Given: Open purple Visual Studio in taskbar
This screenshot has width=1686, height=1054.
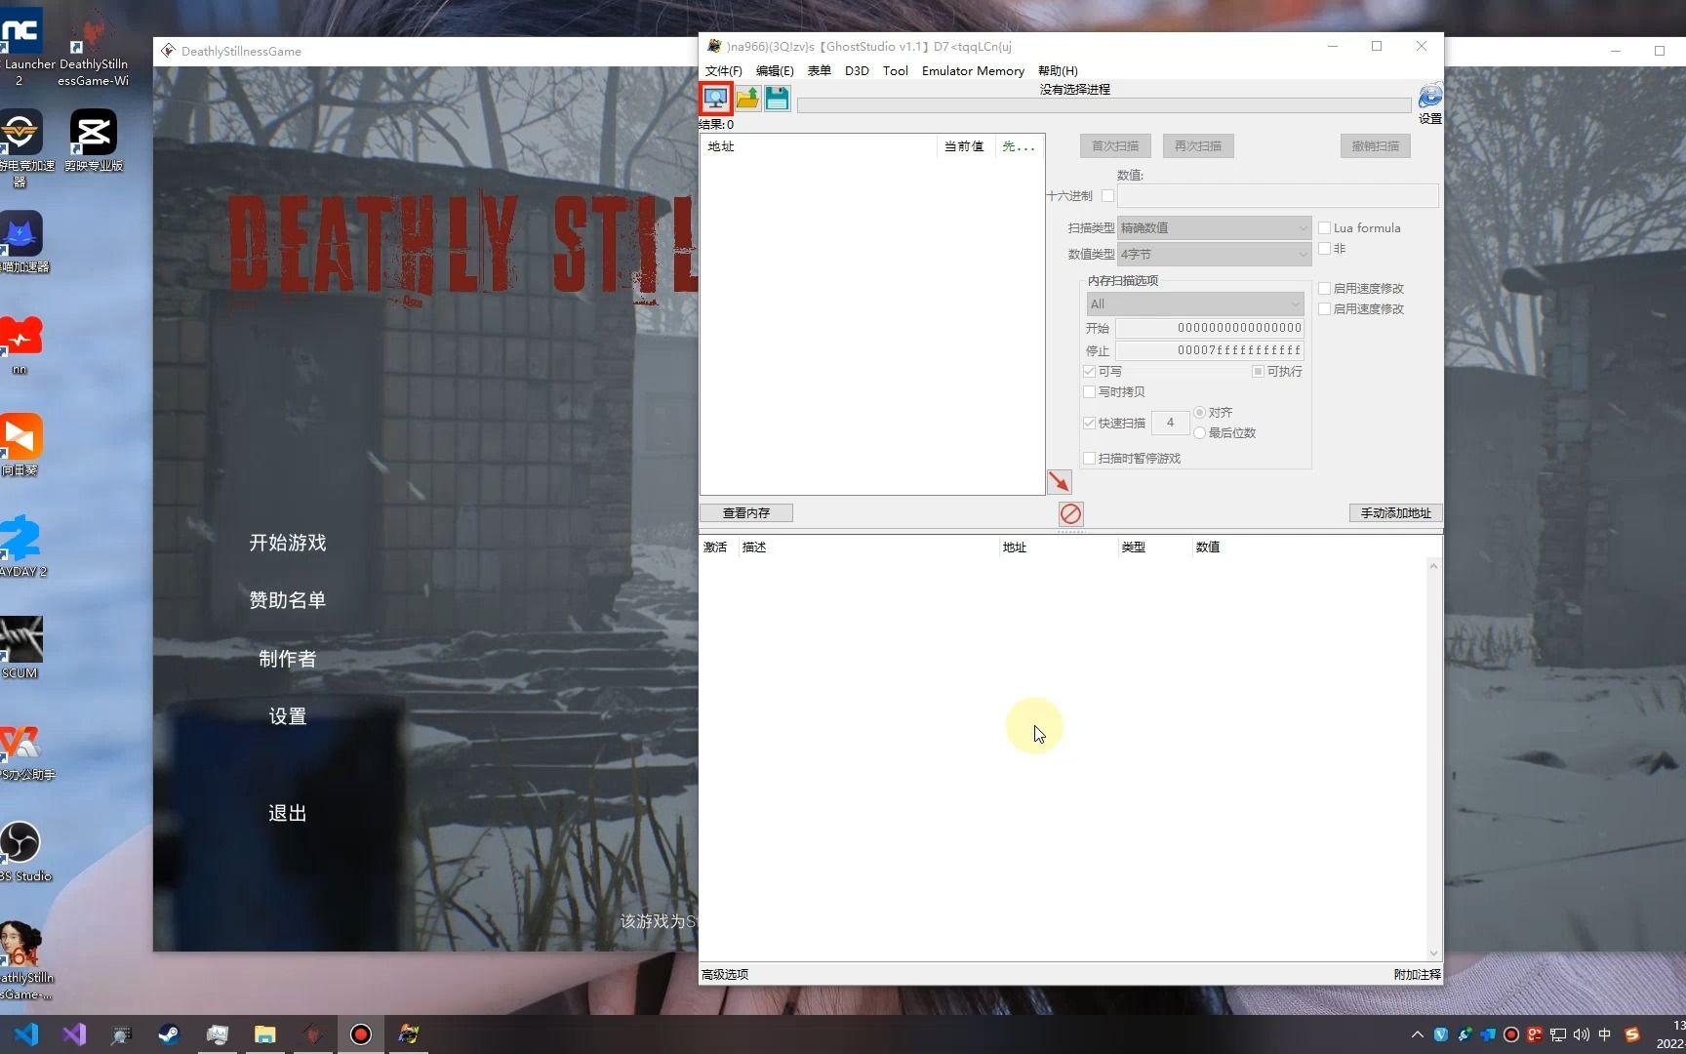Looking at the screenshot, I should (x=74, y=1034).
